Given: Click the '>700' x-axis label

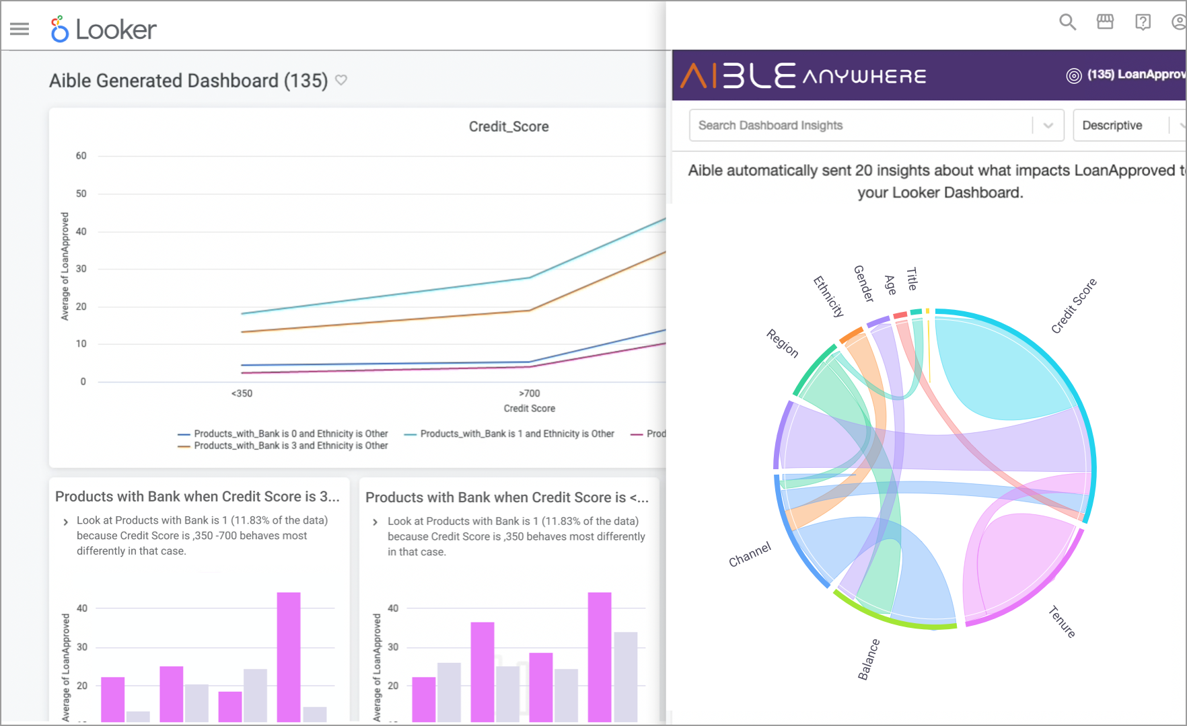Looking at the screenshot, I should pyautogui.click(x=530, y=393).
